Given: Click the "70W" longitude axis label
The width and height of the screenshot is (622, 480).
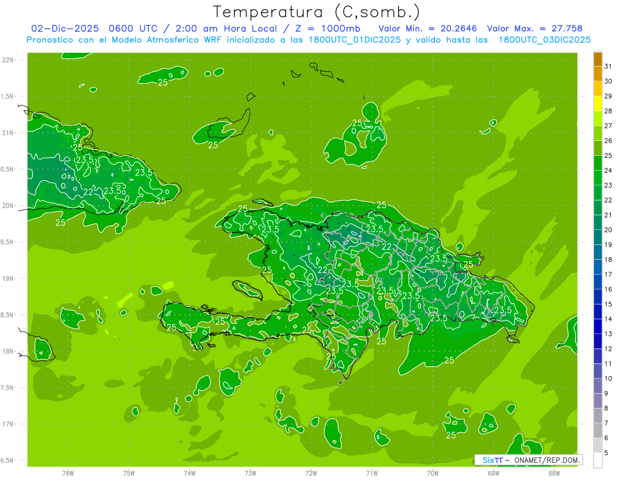Looking at the screenshot, I should pos(433,473).
